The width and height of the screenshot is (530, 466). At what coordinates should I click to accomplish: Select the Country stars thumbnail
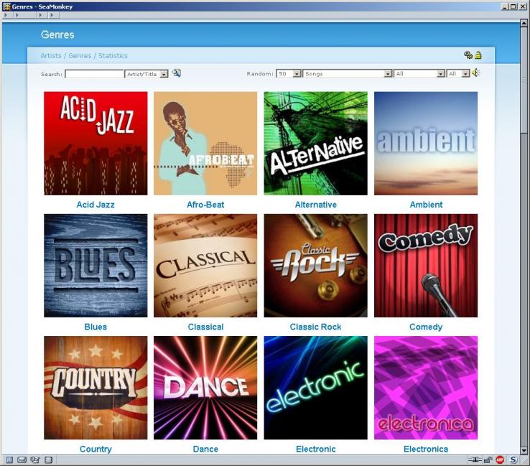(96, 388)
